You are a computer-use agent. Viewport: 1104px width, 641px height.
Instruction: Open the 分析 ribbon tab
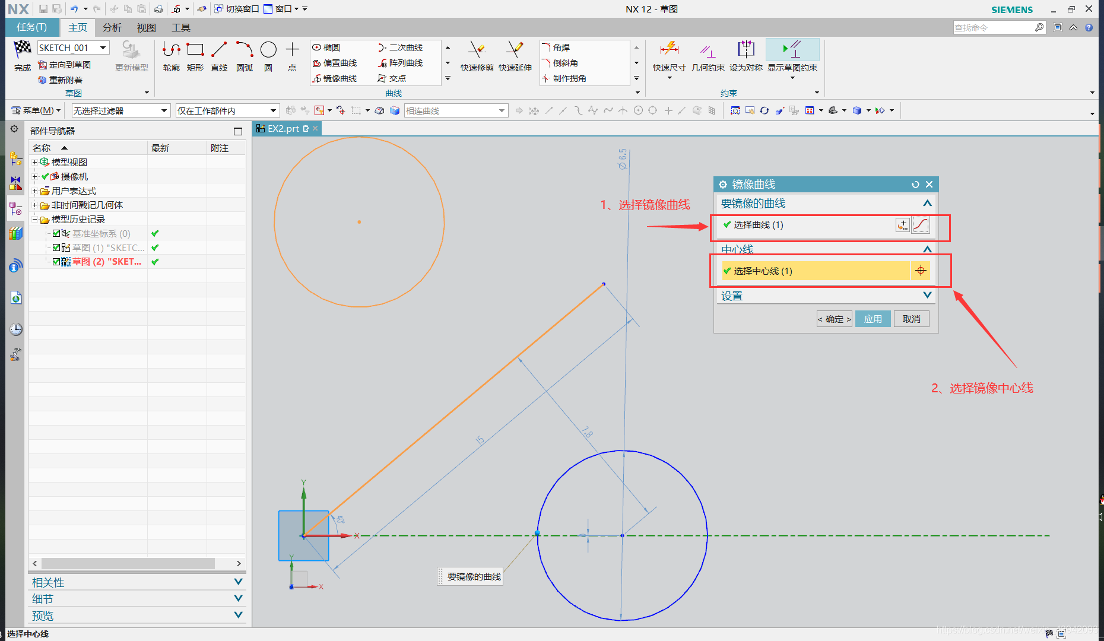pos(112,27)
